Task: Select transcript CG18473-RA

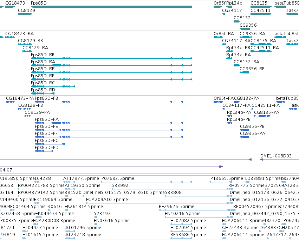Action: [x=19, y=34]
